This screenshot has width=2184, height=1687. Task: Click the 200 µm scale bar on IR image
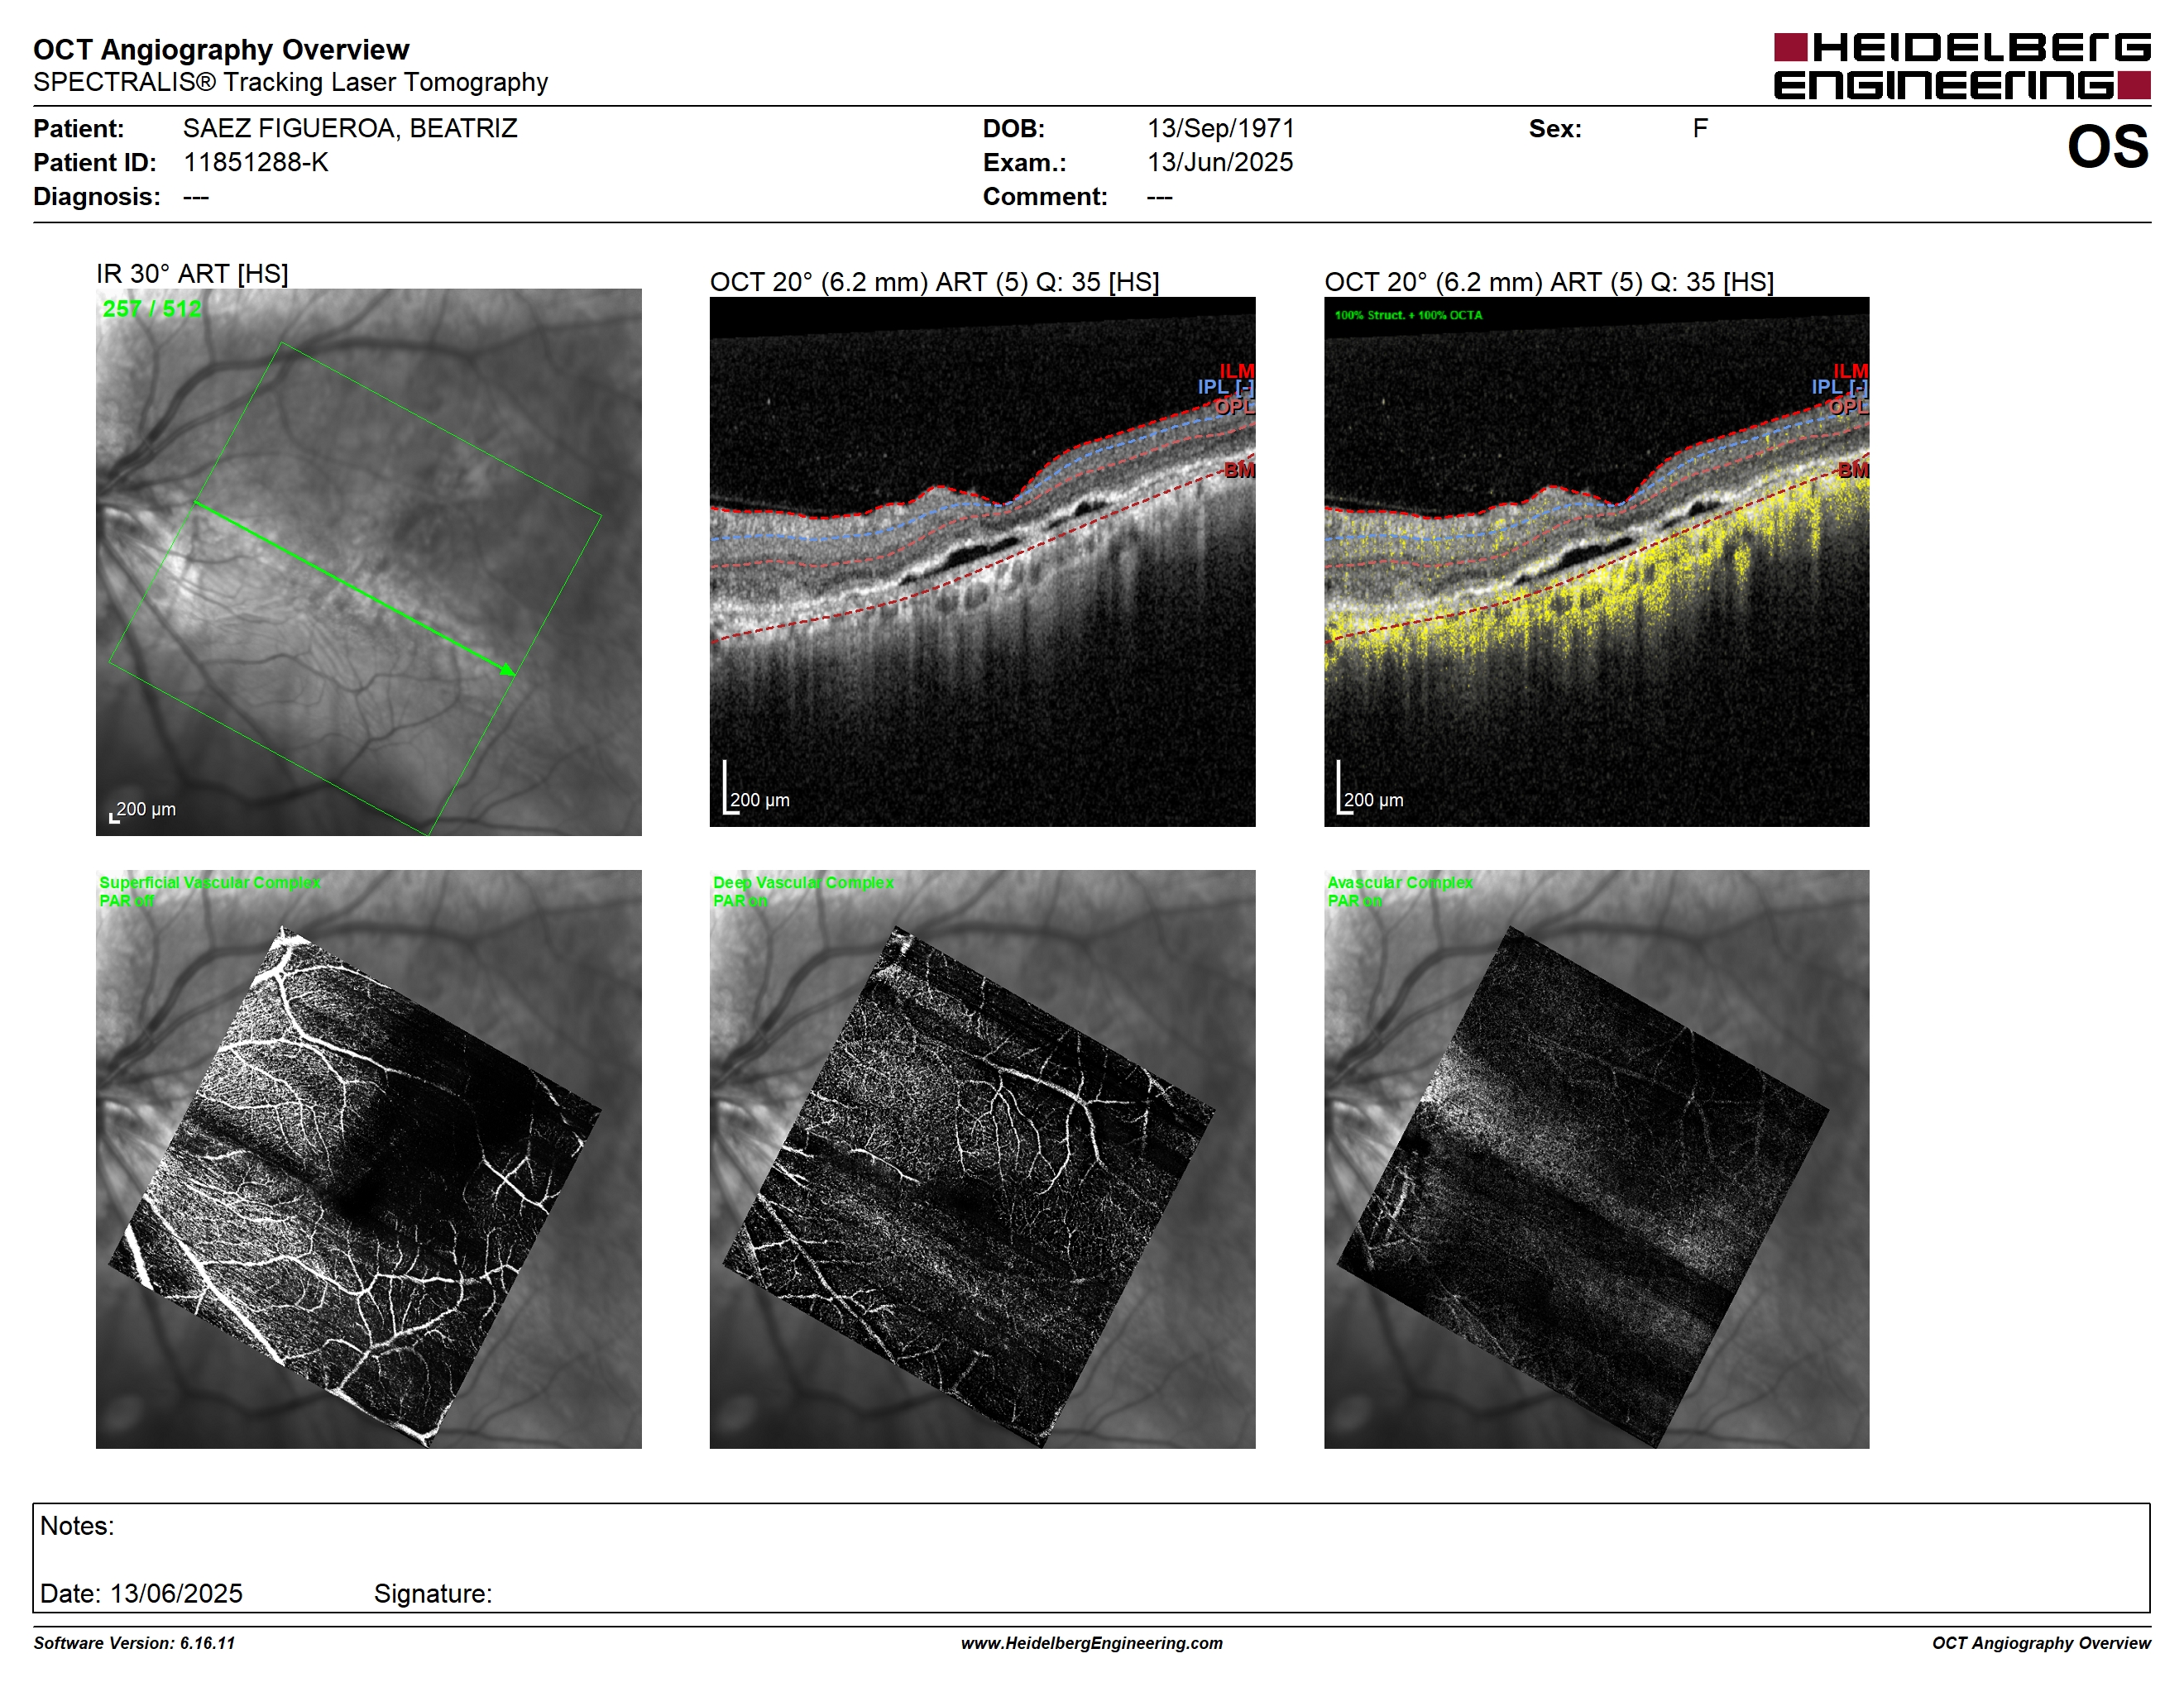coord(143,811)
